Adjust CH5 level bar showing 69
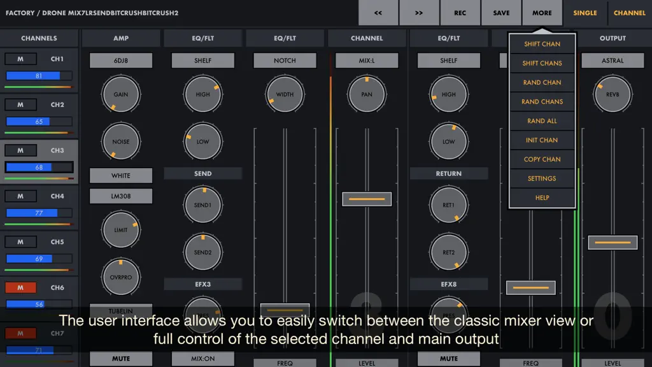Viewport: 652px width, 367px height. click(39, 259)
